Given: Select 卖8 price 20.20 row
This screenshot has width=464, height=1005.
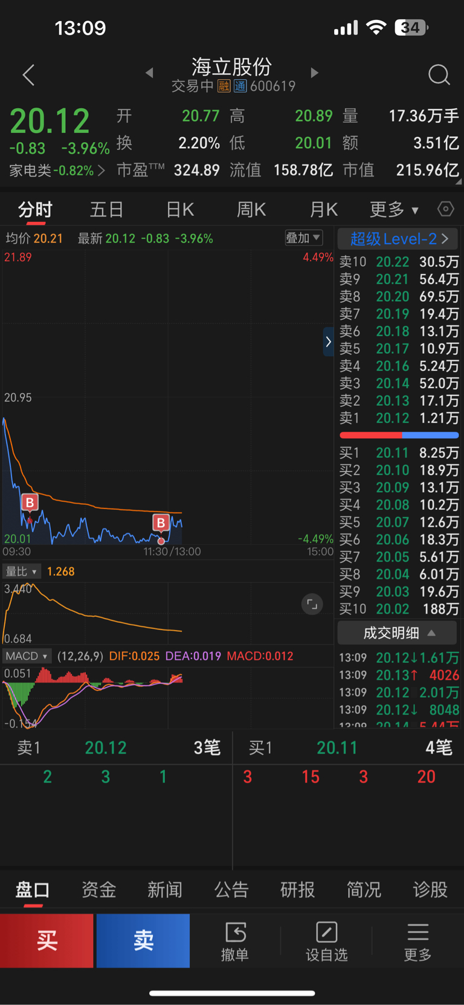Looking at the screenshot, I should 399,297.
